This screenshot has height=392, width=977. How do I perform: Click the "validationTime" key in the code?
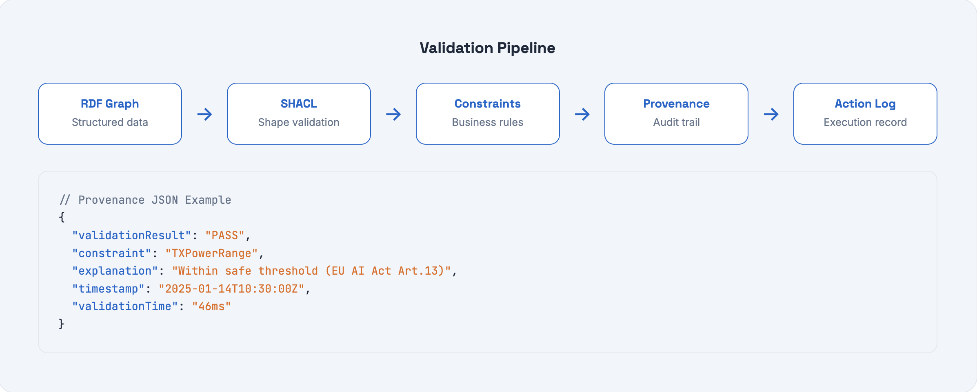pyautogui.click(x=125, y=306)
